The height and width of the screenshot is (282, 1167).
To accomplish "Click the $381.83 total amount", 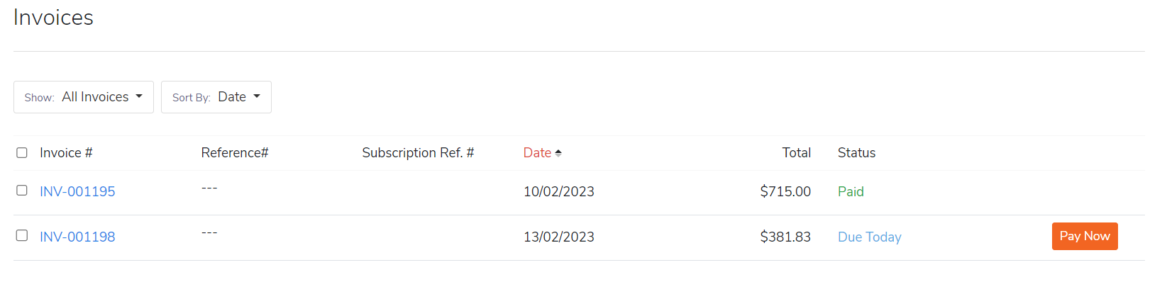I will [785, 237].
